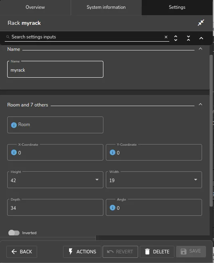Focus the Name input field
The image size is (214, 263).
point(55,69)
